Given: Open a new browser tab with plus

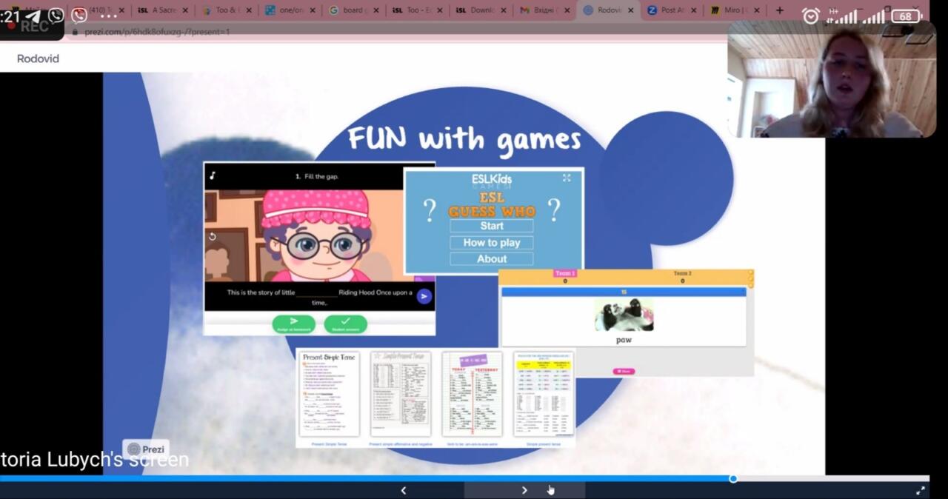Looking at the screenshot, I should pos(779,10).
